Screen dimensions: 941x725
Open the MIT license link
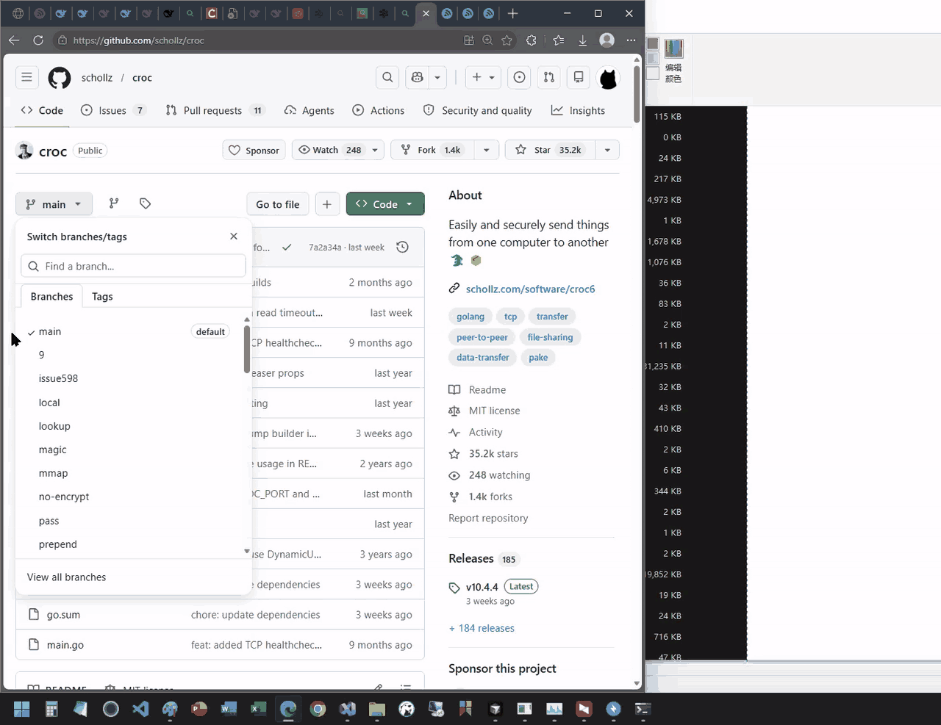[494, 411]
